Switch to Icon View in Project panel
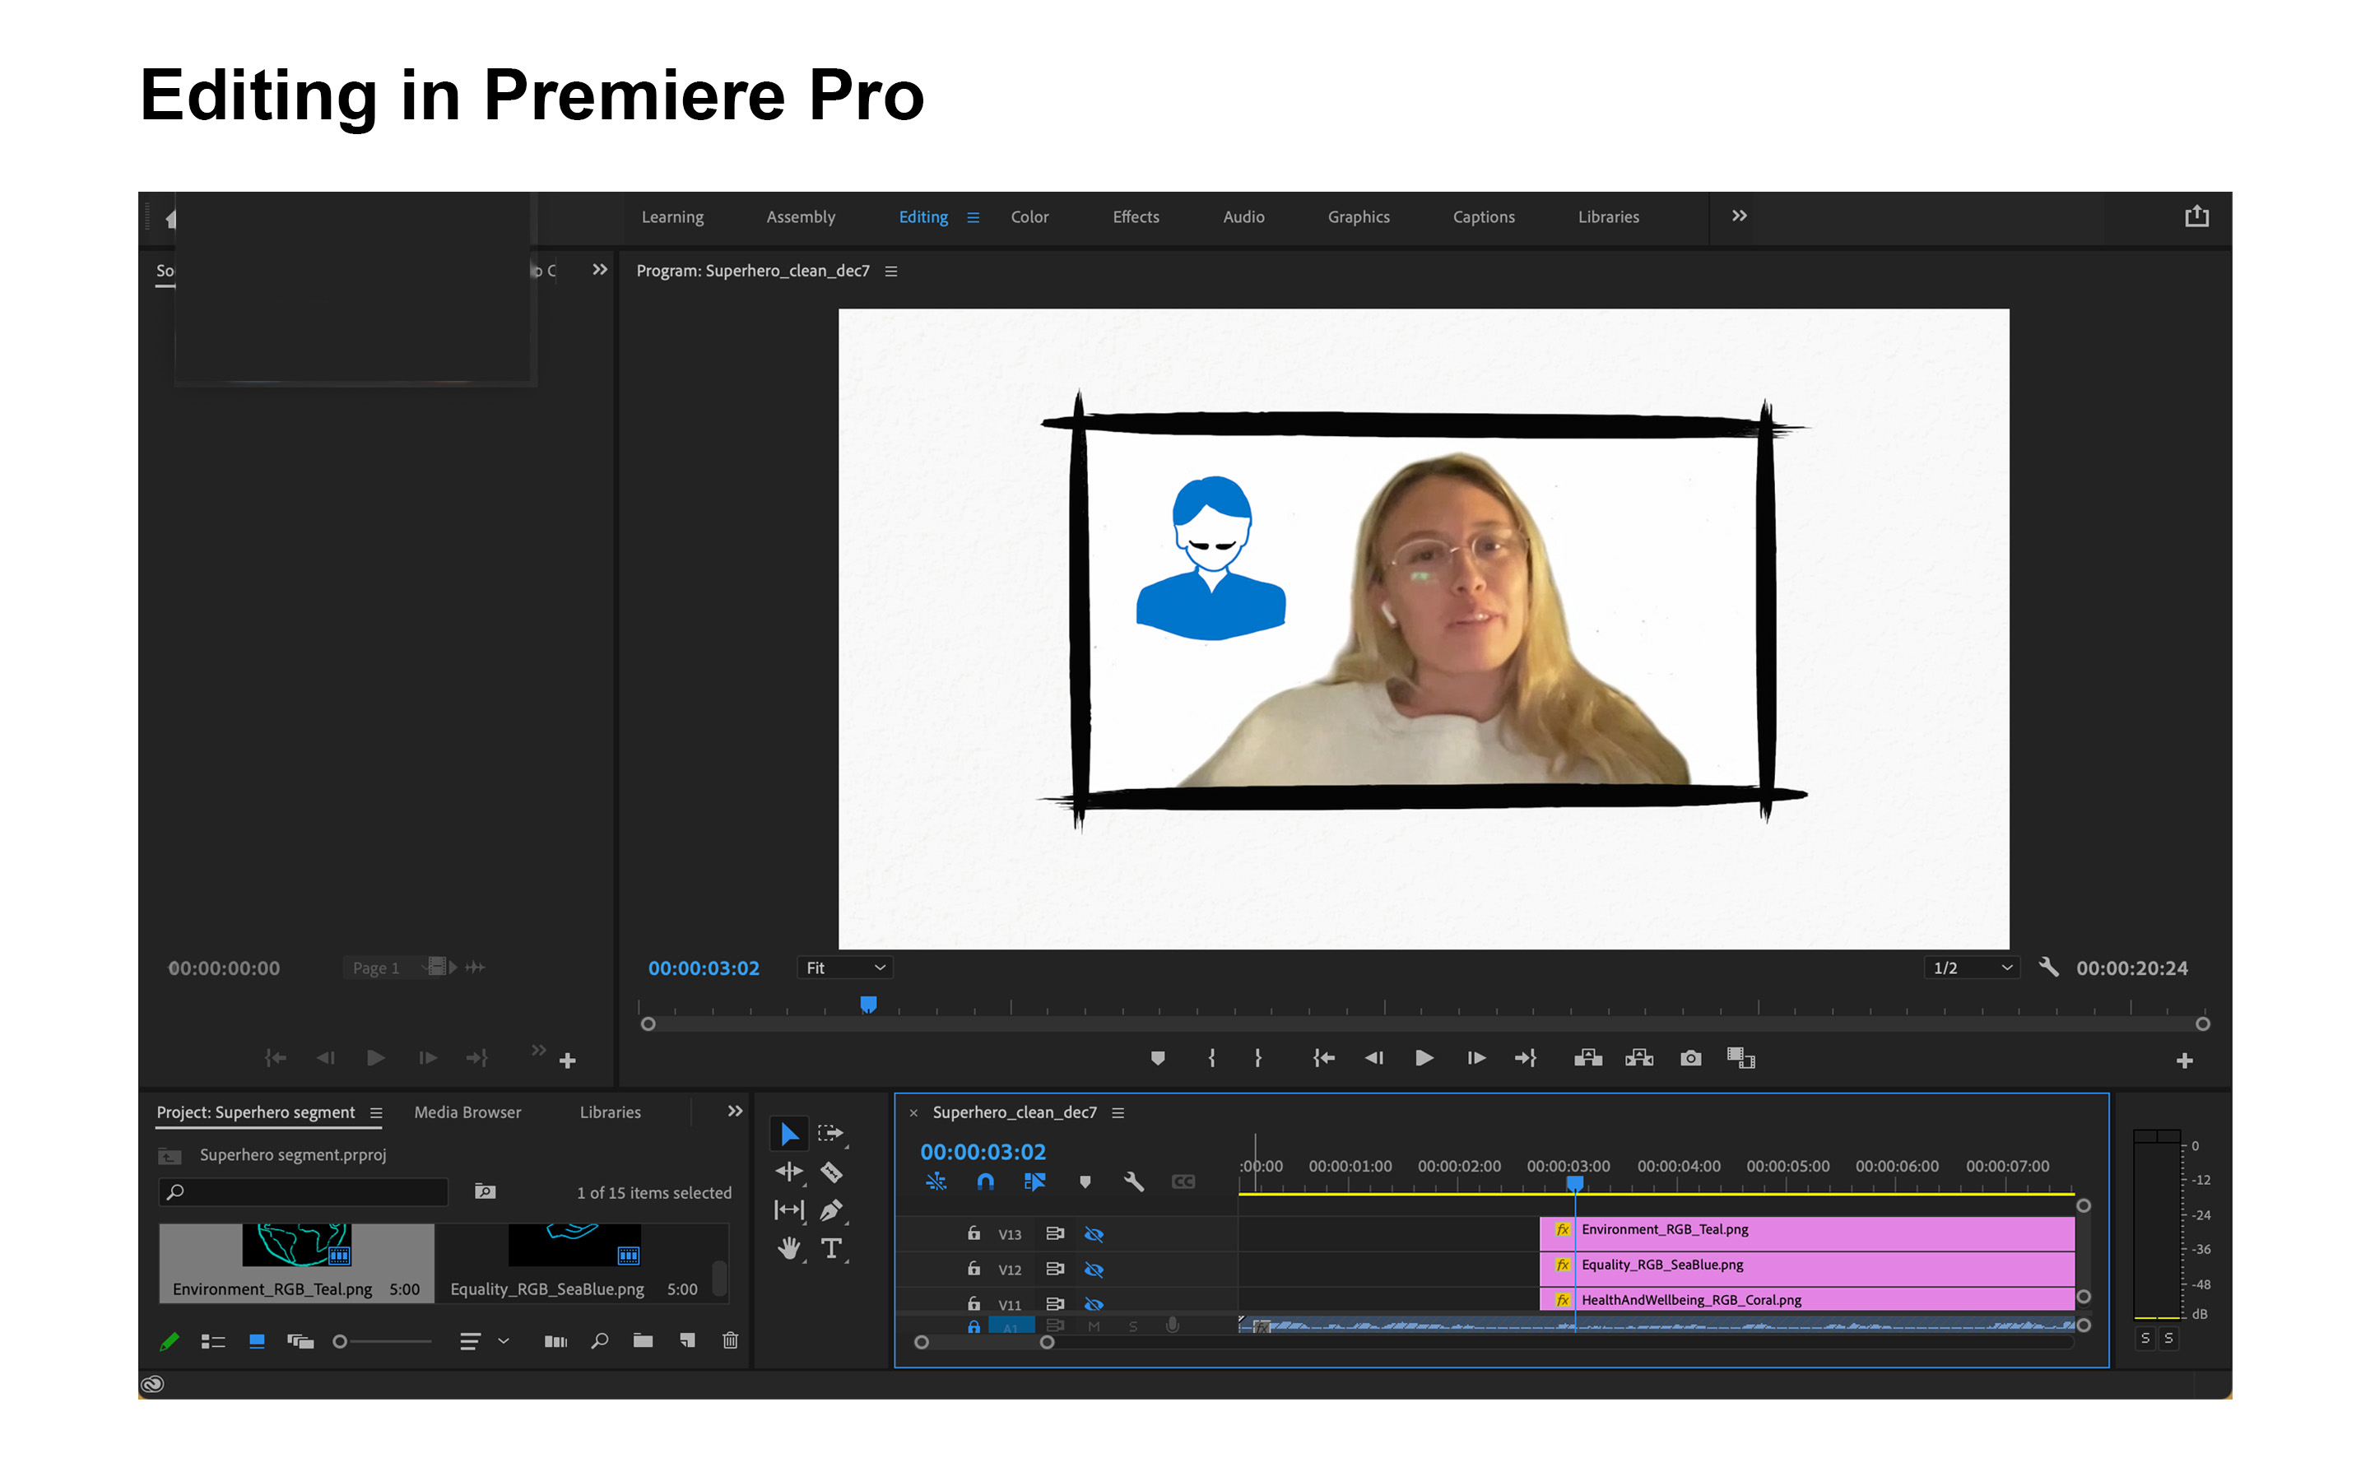The height and width of the screenshot is (1481, 2370). [x=257, y=1341]
